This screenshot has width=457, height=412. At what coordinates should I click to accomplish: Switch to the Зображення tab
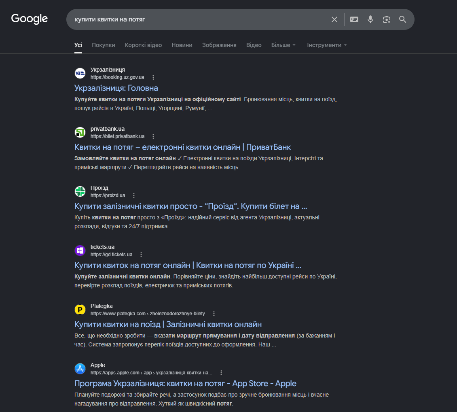point(219,45)
